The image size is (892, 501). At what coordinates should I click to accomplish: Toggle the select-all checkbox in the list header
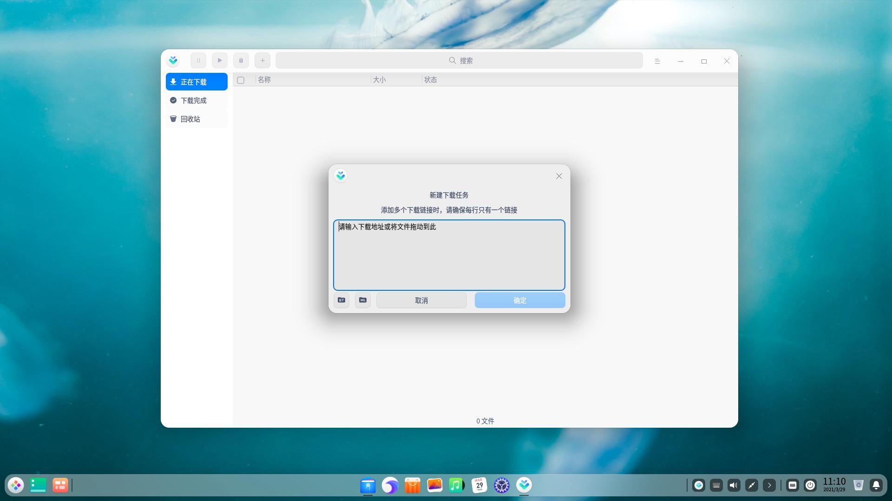pos(241,80)
